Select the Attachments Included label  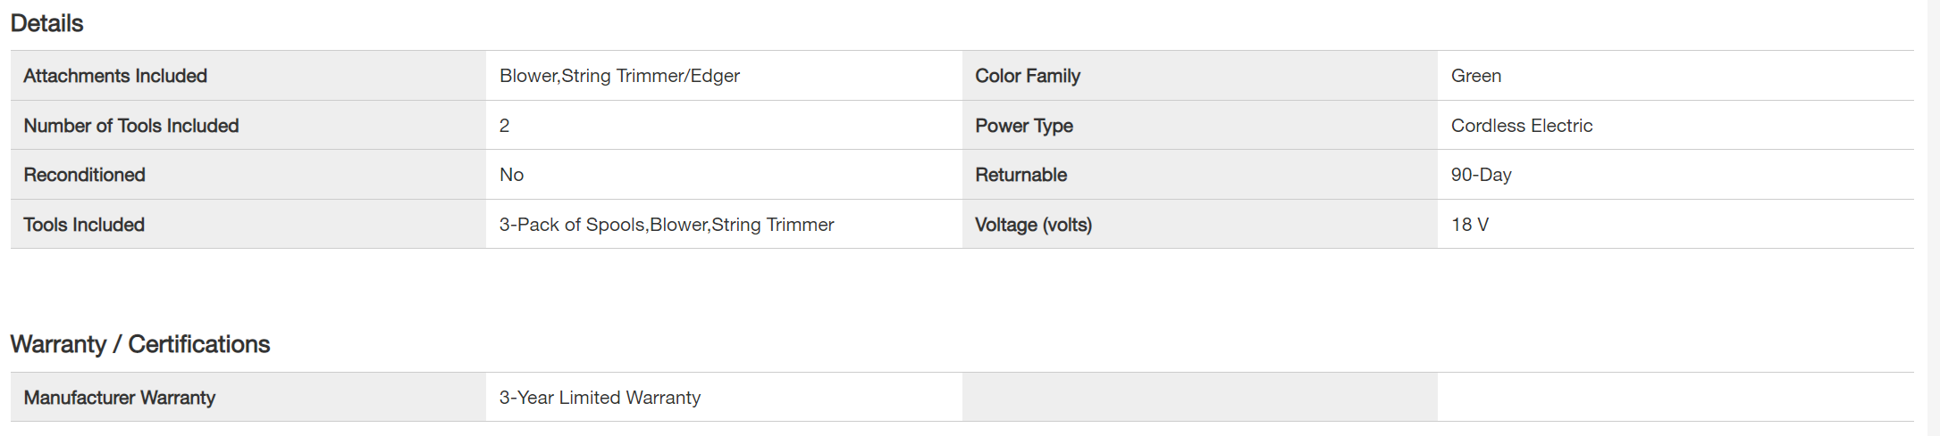click(x=115, y=76)
